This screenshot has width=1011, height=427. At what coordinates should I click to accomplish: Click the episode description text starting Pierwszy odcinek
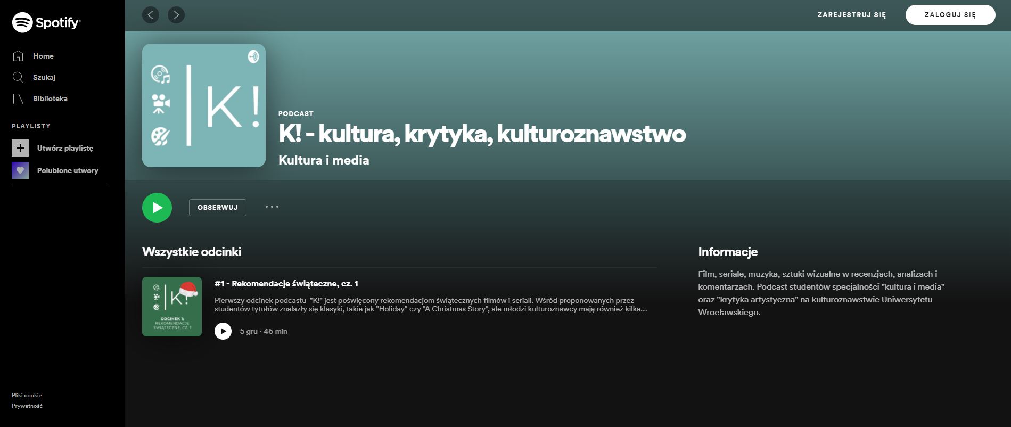(431, 305)
